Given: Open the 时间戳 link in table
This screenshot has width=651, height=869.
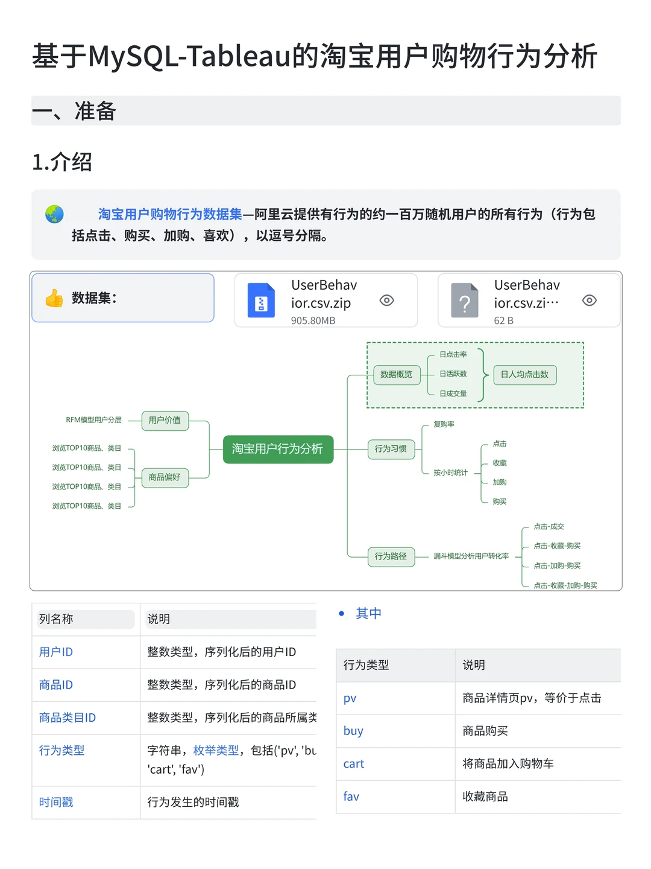Looking at the screenshot, I should (56, 803).
